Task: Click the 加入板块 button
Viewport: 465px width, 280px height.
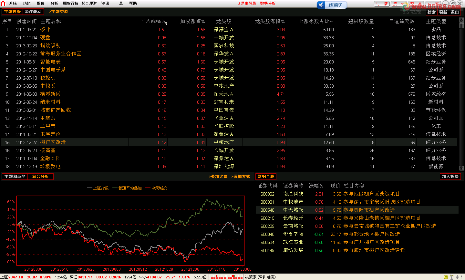Action: click(x=450, y=177)
